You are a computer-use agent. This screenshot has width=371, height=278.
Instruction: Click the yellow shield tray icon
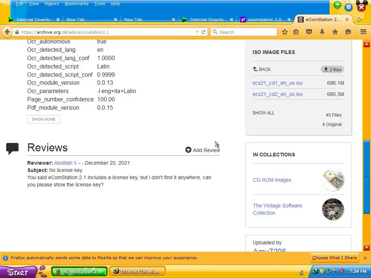point(322,271)
